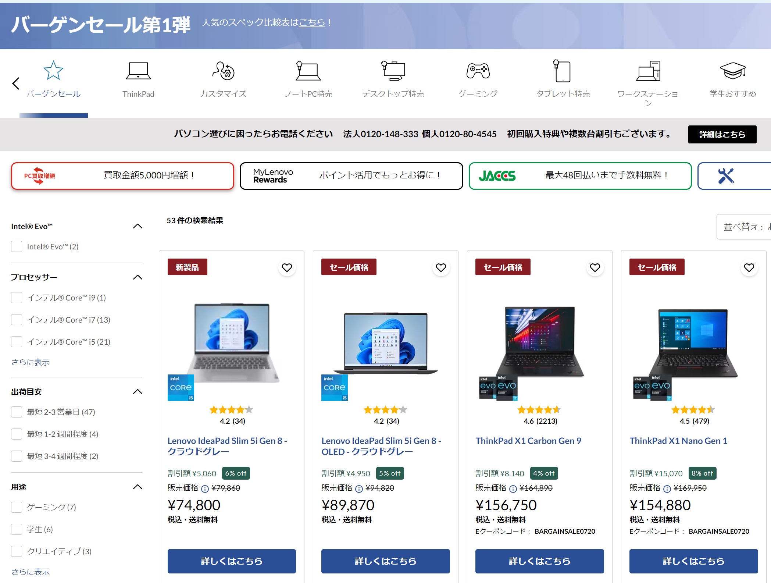Open the spec comparison こちら link
Screen dimensions: 771x583
tap(312, 22)
